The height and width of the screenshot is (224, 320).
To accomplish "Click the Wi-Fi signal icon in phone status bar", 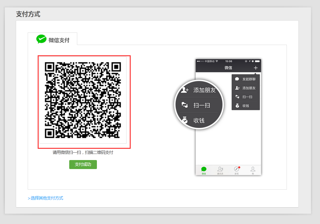I will pos(217,61).
